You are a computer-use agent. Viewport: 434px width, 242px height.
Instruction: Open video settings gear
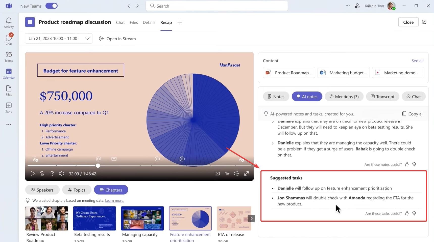[237, 173]
